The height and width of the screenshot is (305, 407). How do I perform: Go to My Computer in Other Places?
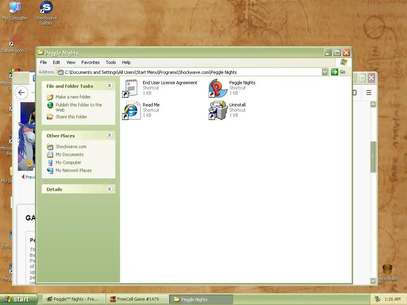point(68,162)
